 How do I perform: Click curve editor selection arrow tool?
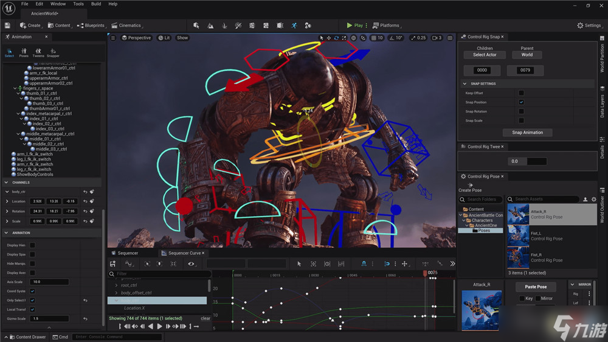299,263
